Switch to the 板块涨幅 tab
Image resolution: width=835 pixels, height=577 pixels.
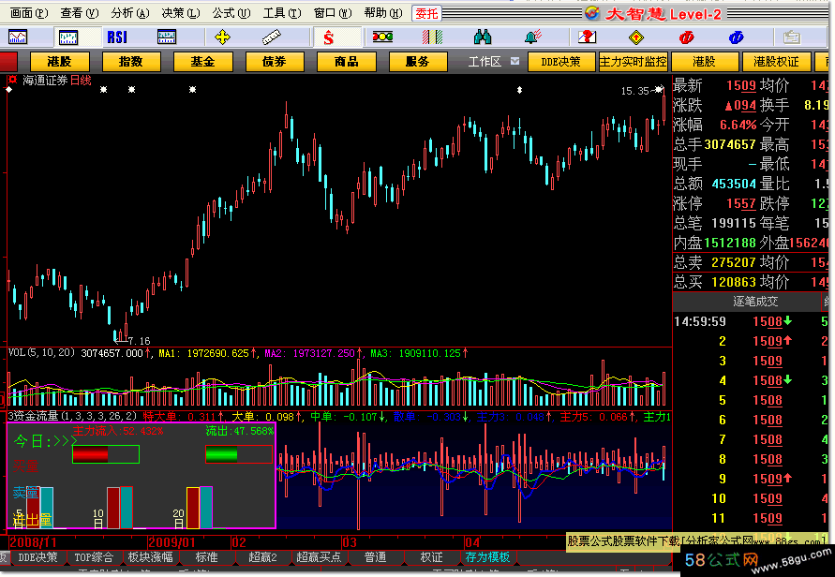click(x=150, y=557)
